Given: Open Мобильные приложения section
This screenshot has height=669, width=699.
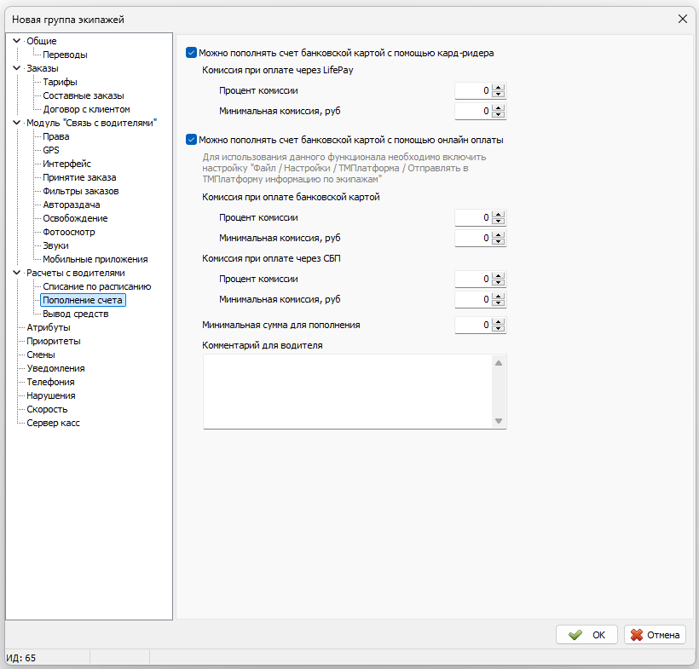Looking at the screenshot, I should 95,259.
